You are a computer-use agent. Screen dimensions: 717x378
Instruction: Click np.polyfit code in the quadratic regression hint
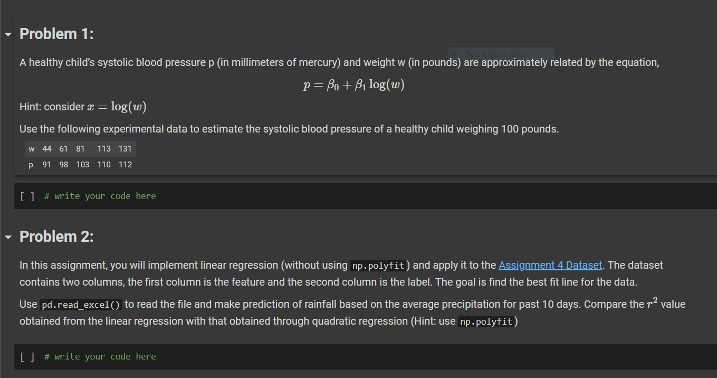click(487, 322)
